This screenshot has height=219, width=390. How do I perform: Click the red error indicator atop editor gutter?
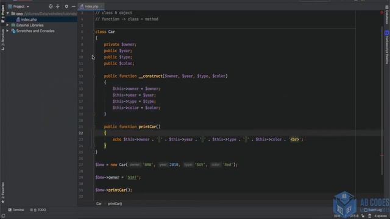click(382, 12)
